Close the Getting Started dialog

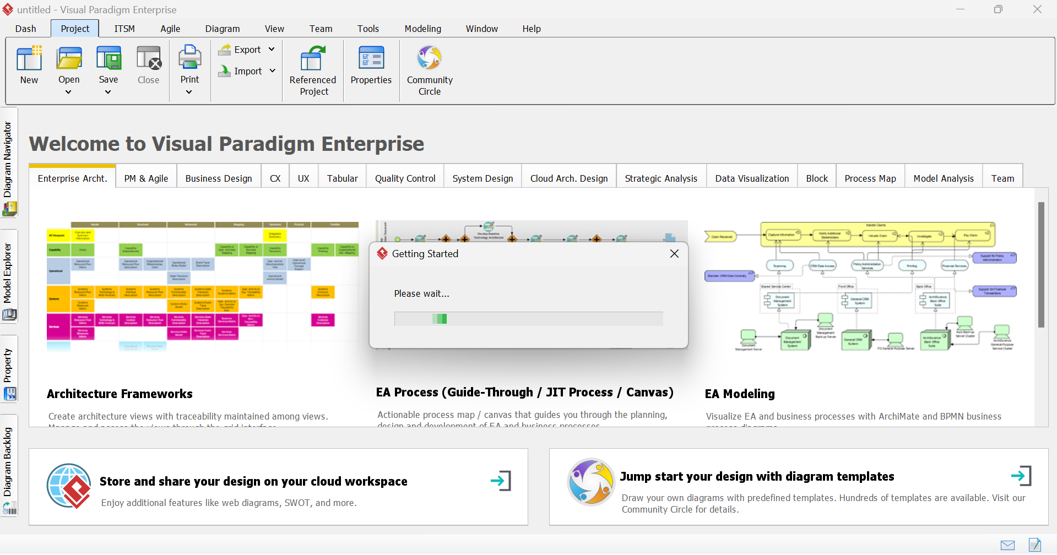674,254
